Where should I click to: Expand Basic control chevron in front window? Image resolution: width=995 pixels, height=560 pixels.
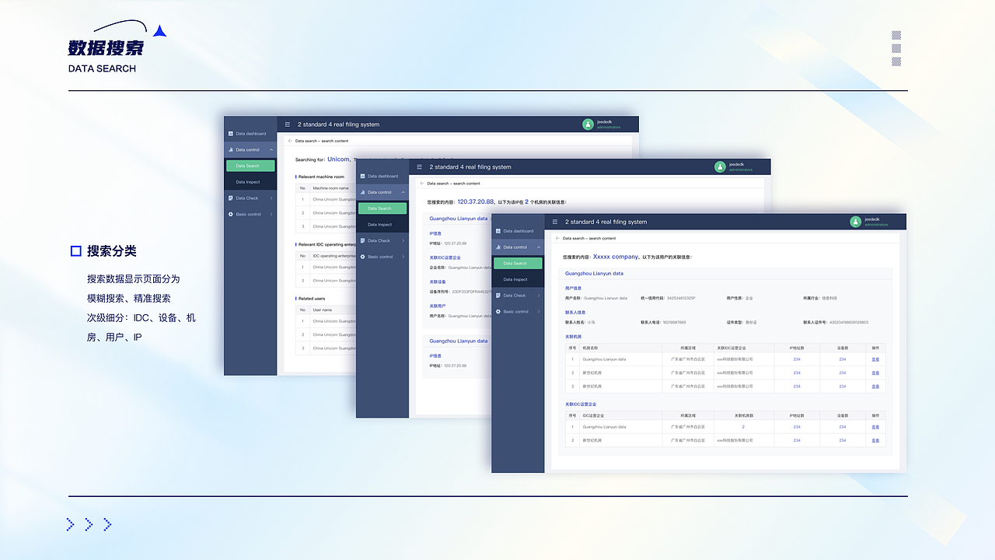539,312
